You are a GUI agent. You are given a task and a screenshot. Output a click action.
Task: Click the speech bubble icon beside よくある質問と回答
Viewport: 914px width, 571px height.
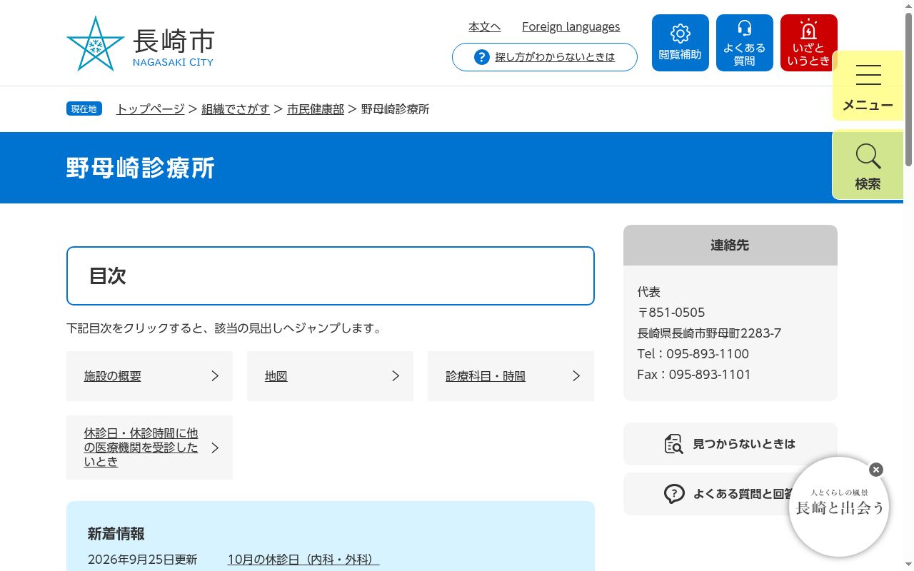[674, 494]
